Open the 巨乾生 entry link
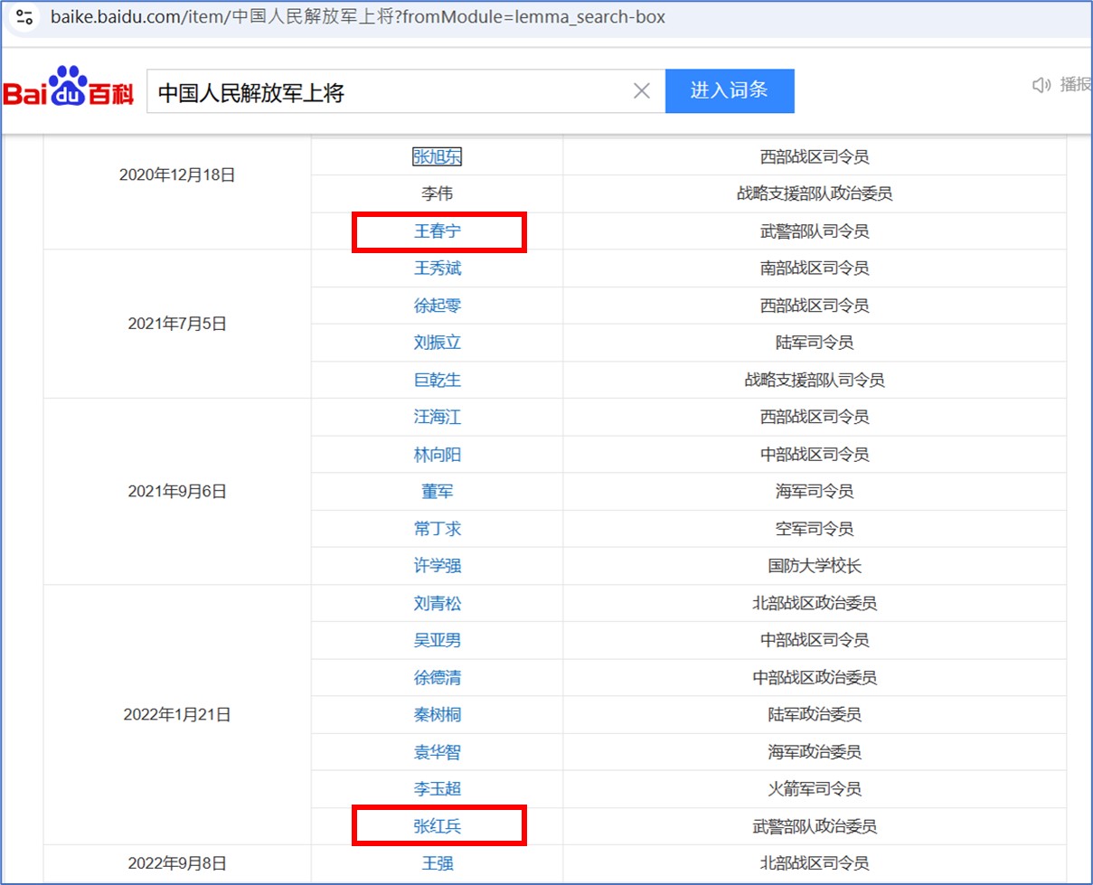This screenshot has width=1093, height=885. [x=438, y=381]
